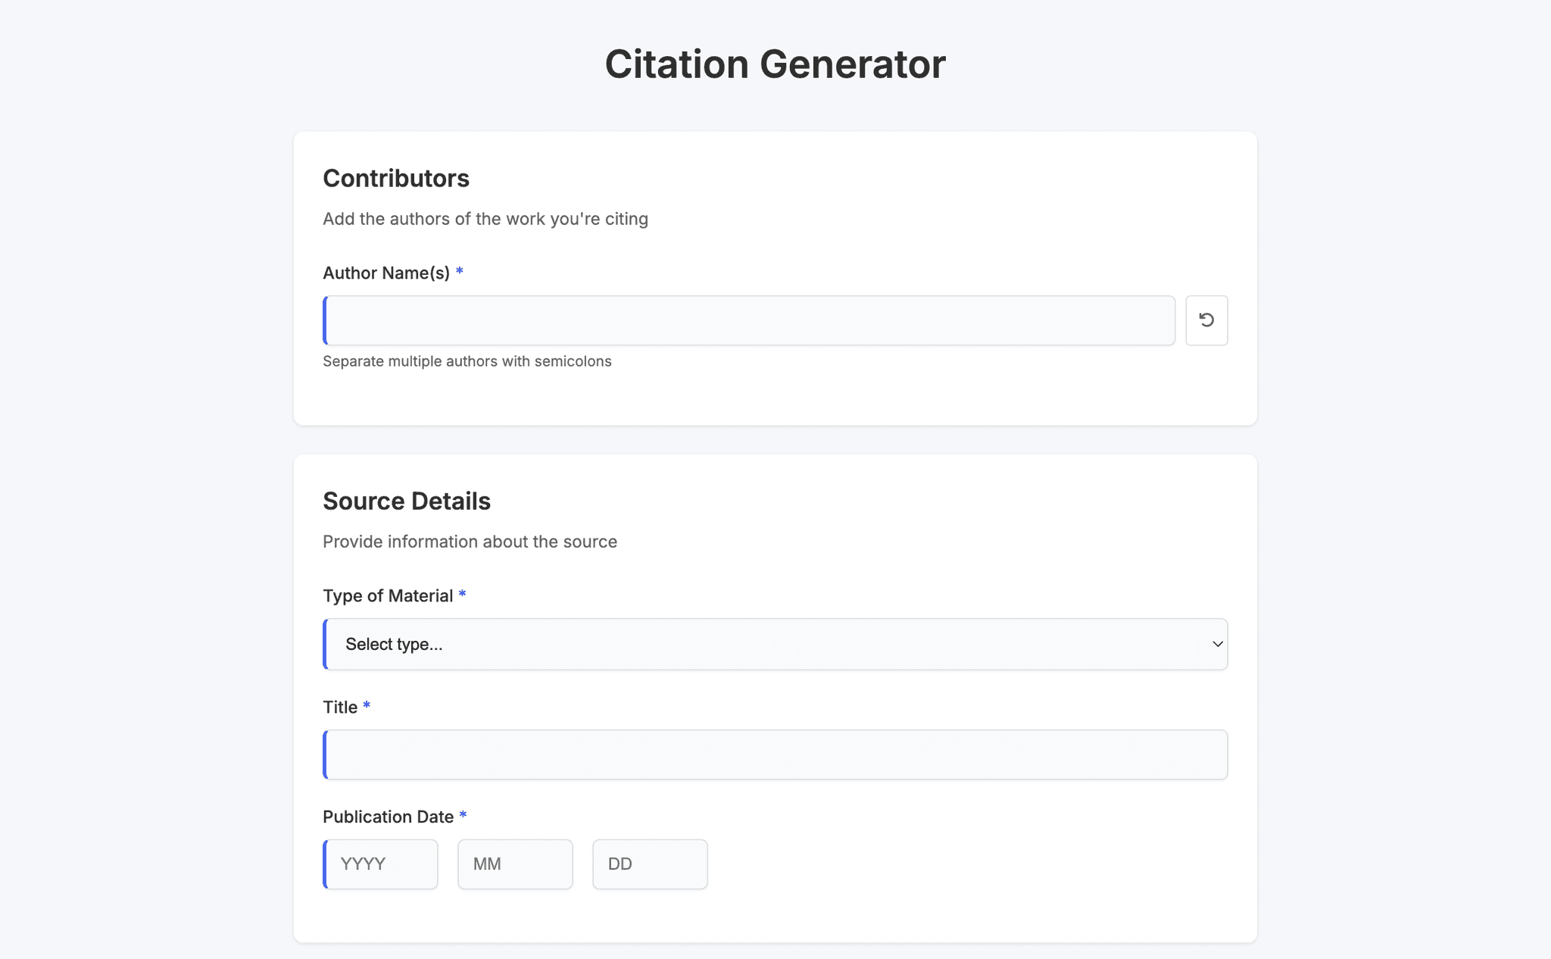Click the DD day field
1551x959 pixels.
point(650,864)
